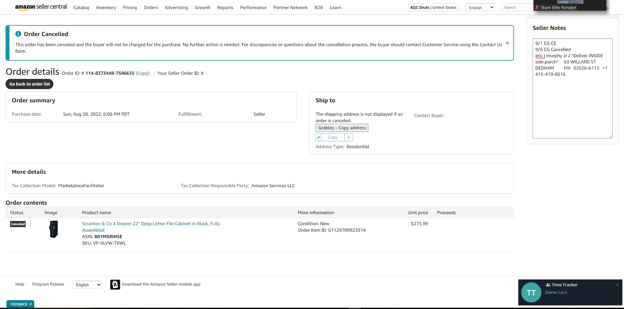This screenshot has width=624, height=309.
Task: Open the footer English language dropdown
Action: (87, 285)
